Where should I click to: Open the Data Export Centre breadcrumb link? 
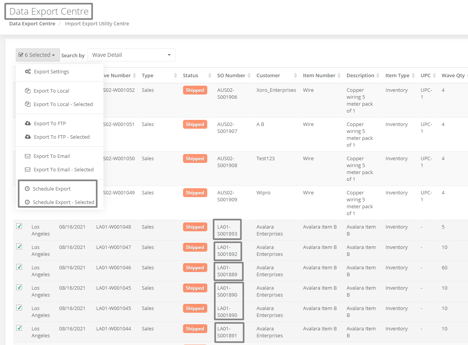pos(32,24)
